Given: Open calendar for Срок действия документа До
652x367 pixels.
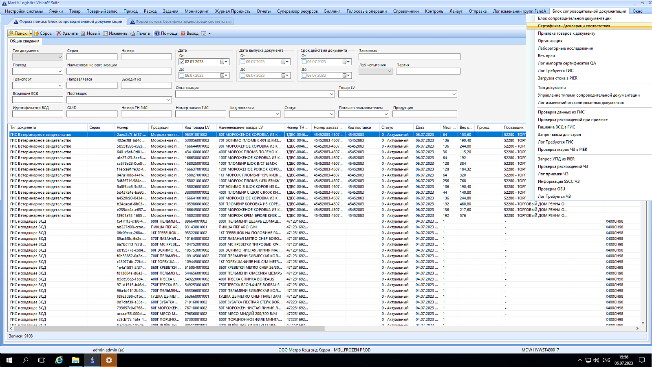Looking at the screenshot, I should pos(346,75).
